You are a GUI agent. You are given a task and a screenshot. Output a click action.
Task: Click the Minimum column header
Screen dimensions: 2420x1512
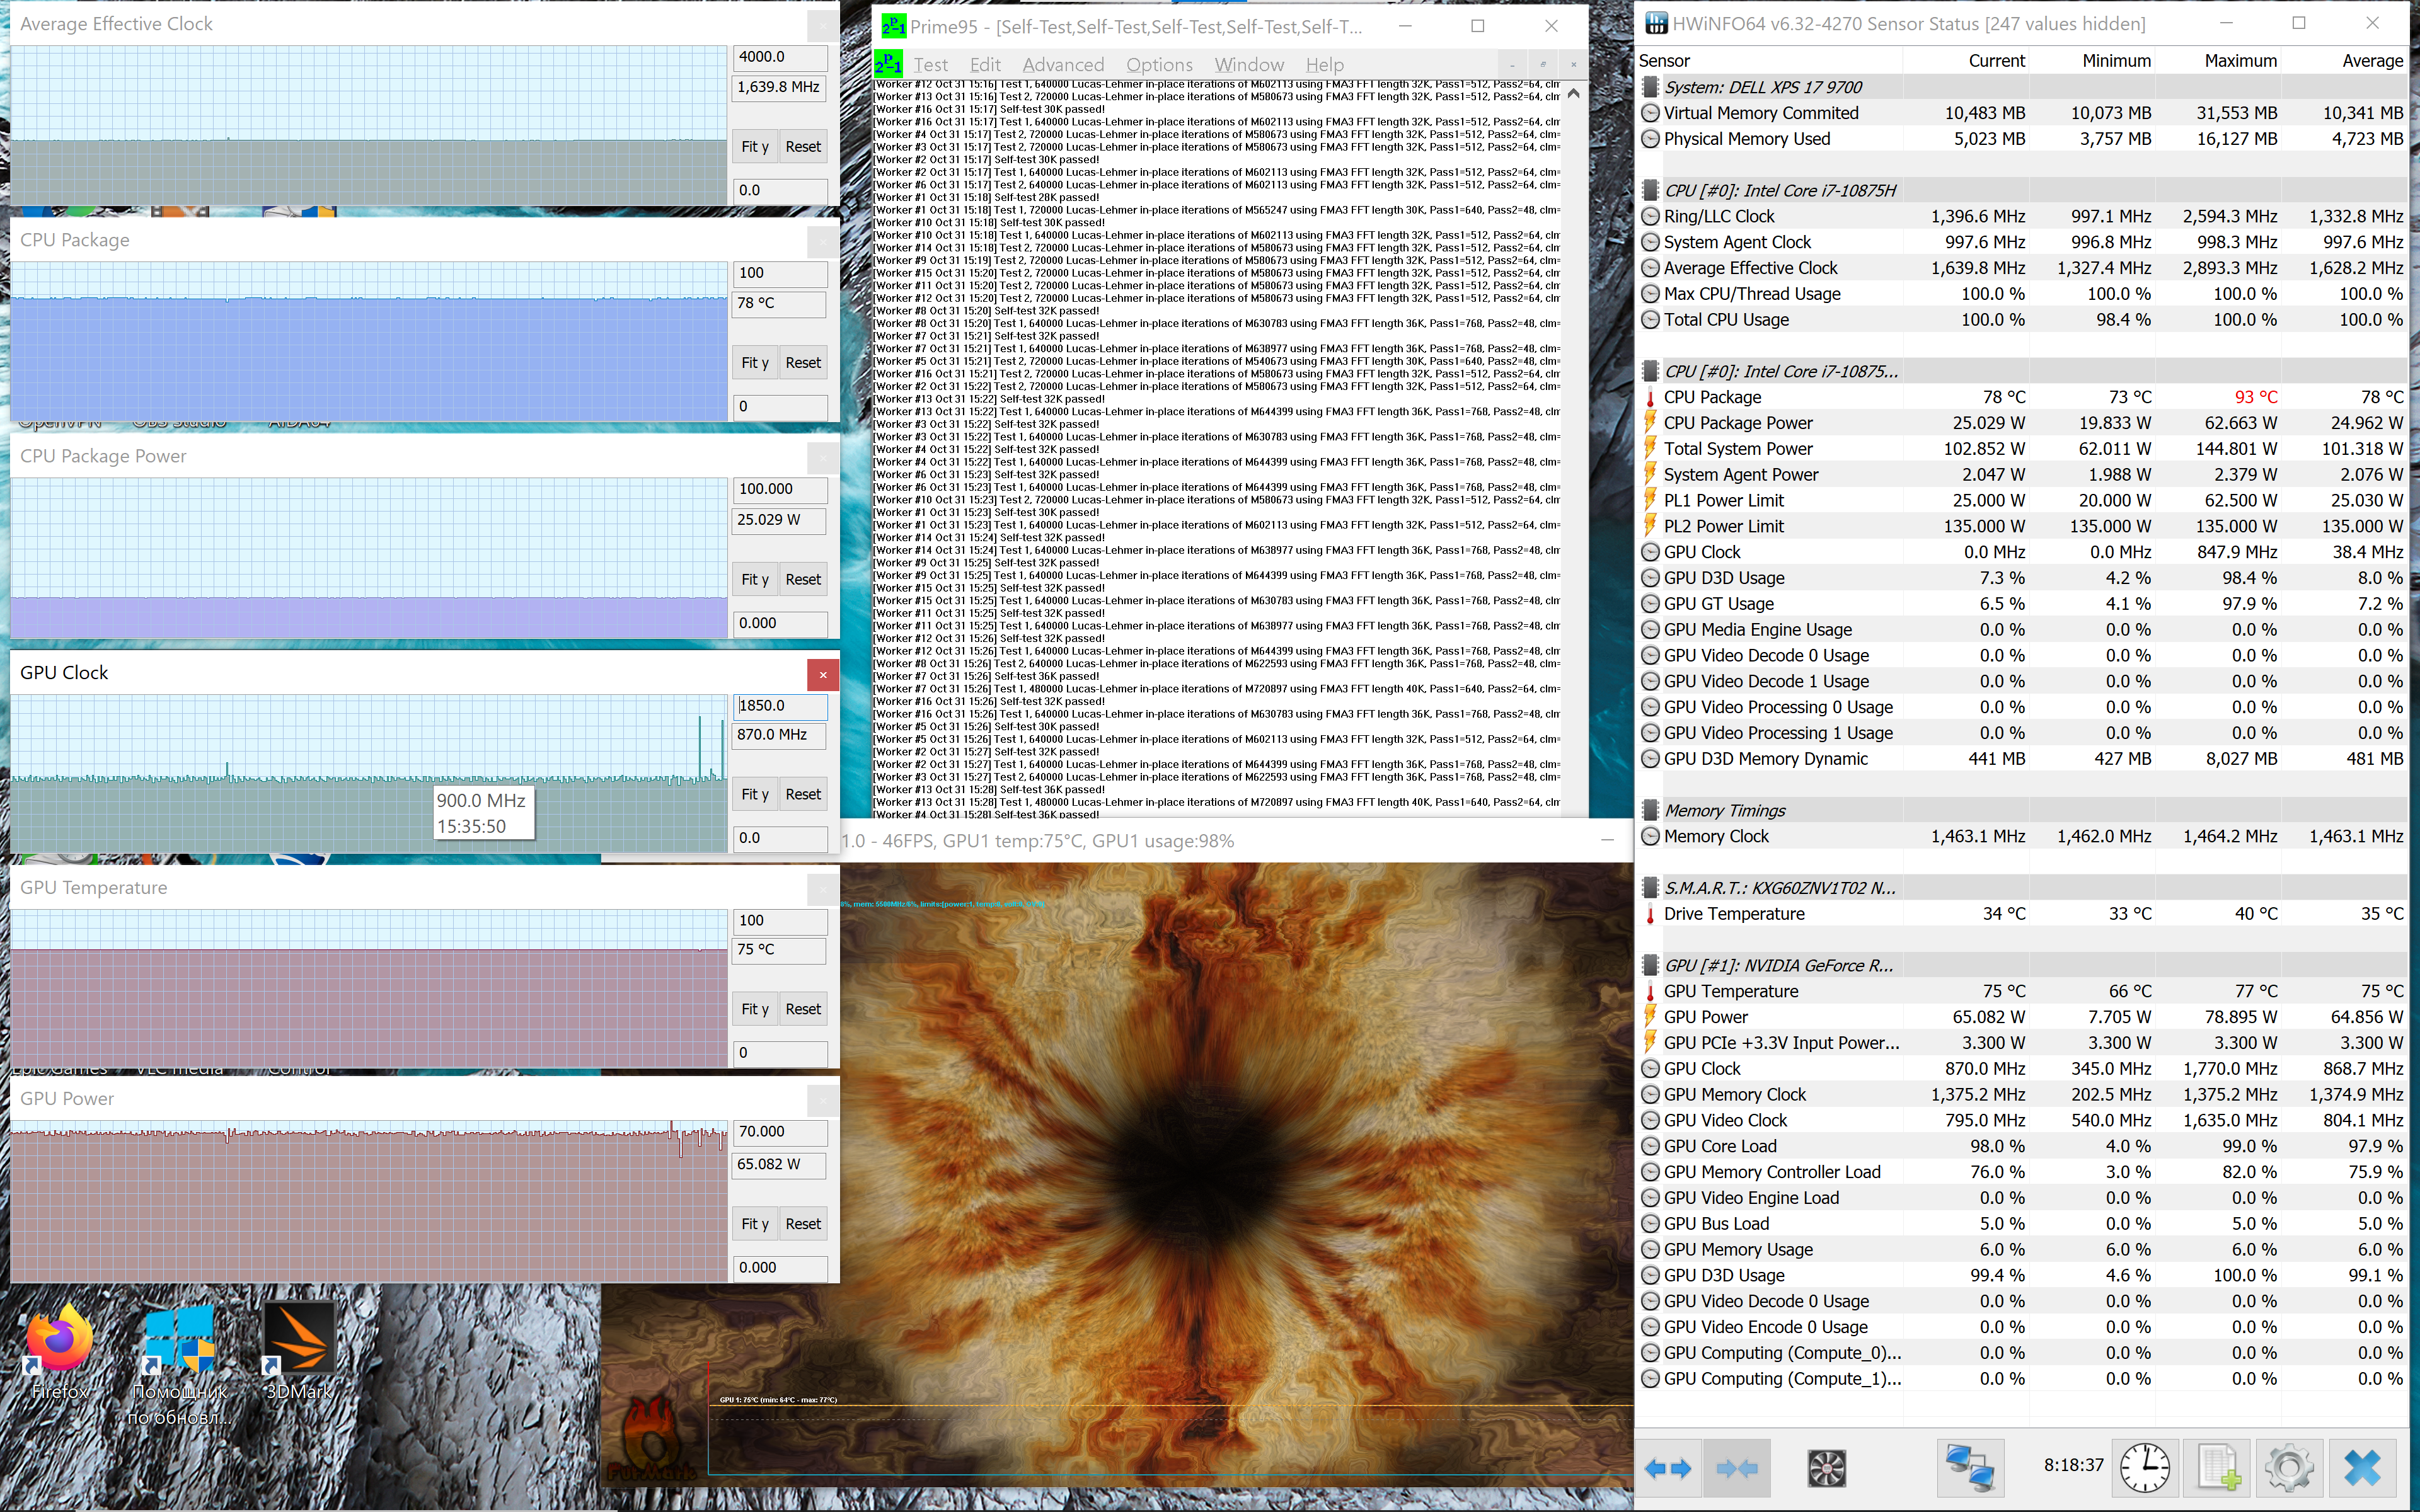click(x=2092, y=61)
